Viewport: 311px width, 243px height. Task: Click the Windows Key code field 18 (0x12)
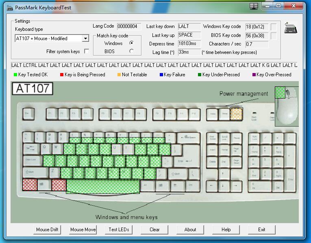tap(257, 26)
